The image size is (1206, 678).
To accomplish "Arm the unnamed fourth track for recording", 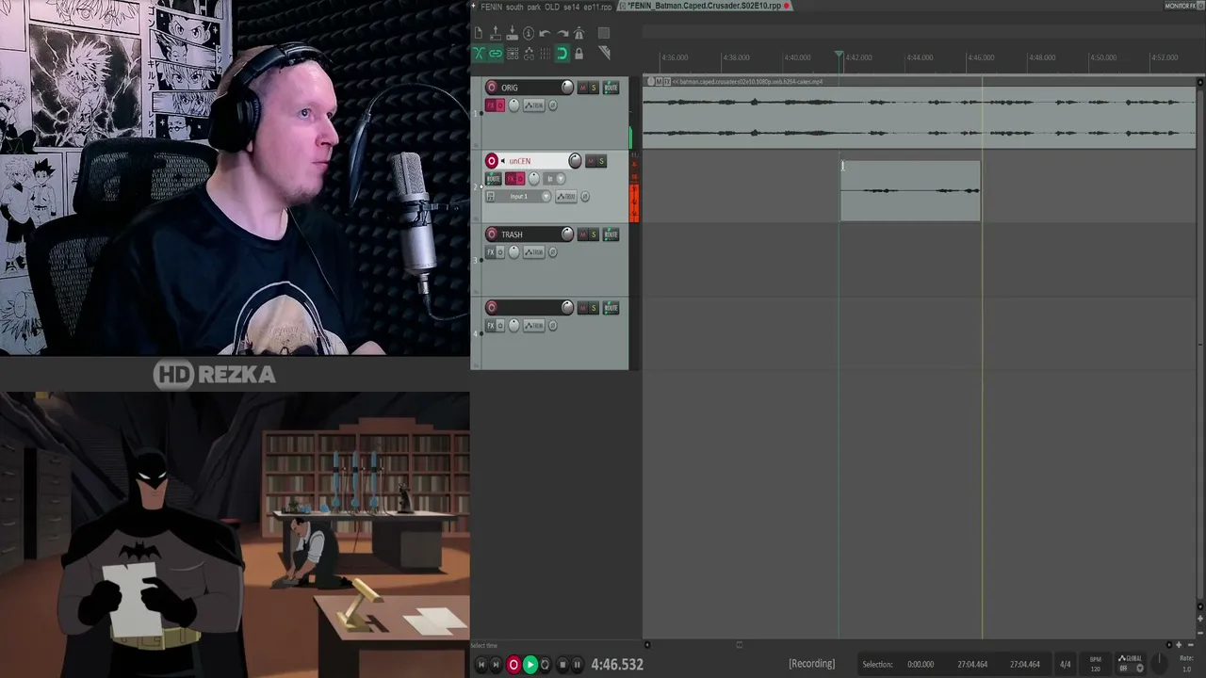I will click(491, 308).
